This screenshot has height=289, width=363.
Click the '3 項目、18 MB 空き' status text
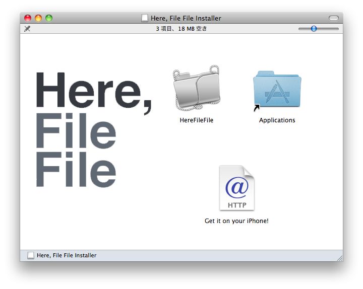tap(181, 29)
